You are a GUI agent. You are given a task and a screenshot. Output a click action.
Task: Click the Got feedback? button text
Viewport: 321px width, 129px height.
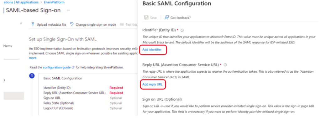coord(180,18)
